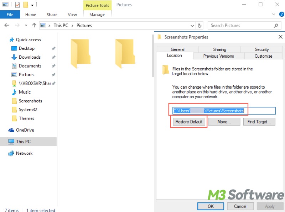Click the files pane vertical scrollbar
Screen dimensions: 285x212
(153, 55)
